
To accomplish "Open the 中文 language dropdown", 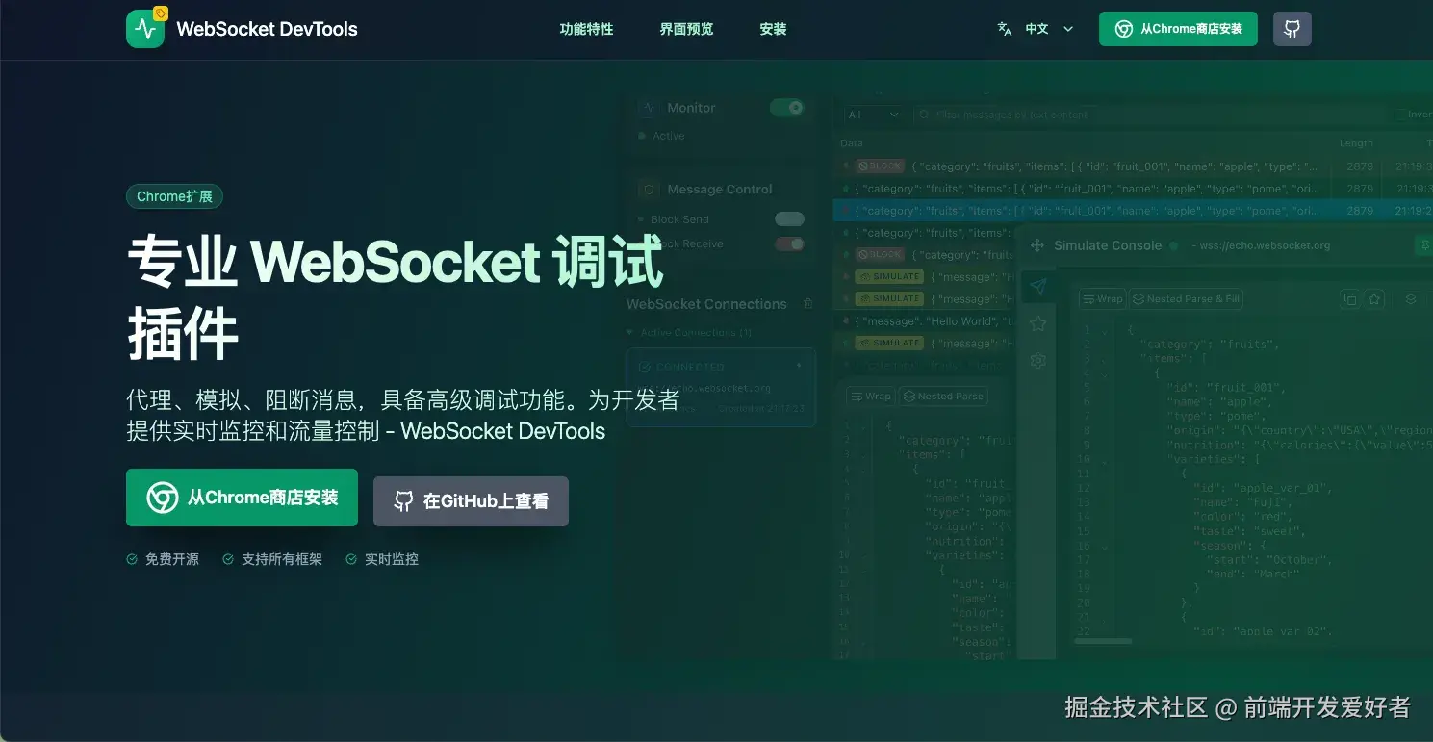I will coord(1036,29).
